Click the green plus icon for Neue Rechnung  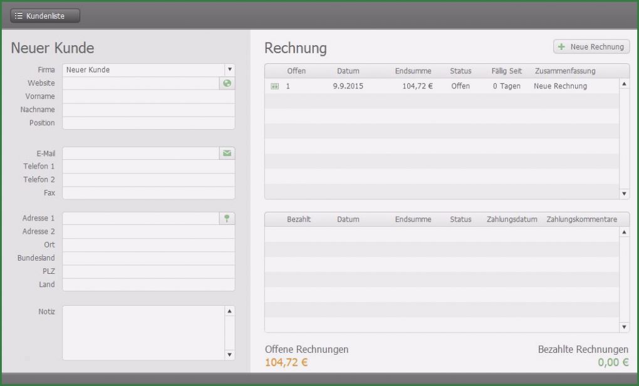click(561, 47)
